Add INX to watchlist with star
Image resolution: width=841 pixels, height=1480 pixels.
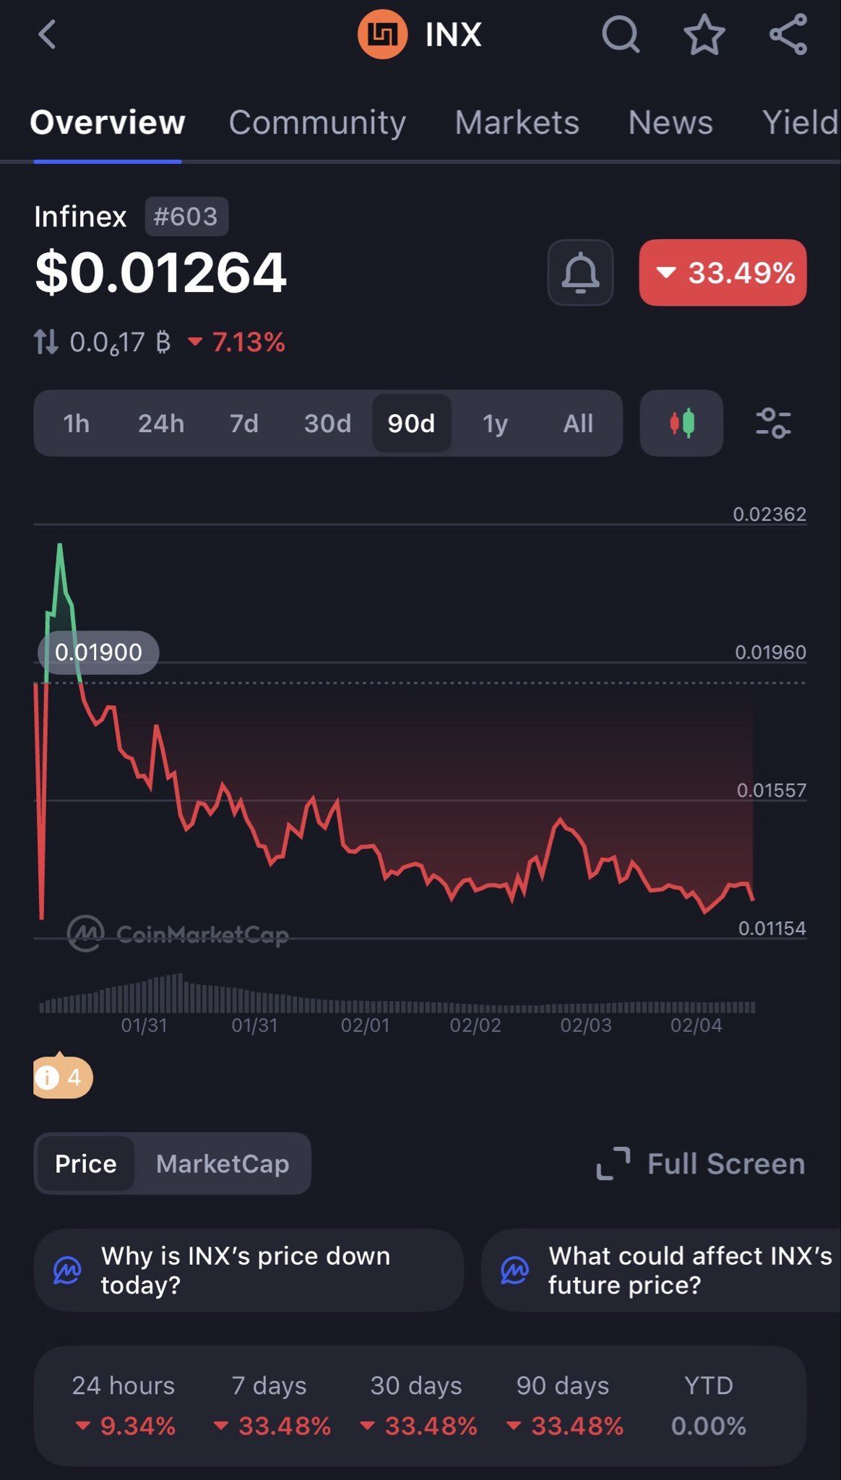click(x=704, y=35)
